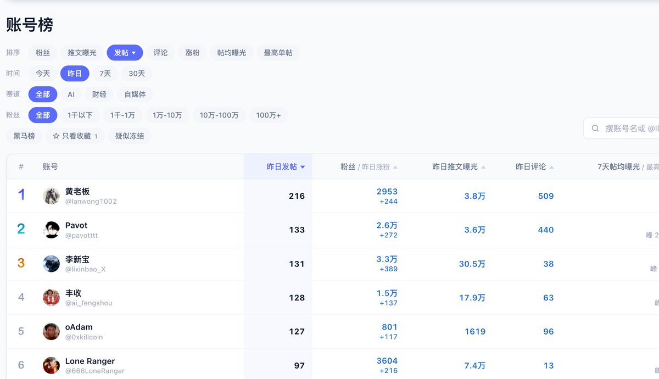659x379 pixels.
Task: Open 黄老板 account name
Action: [77, 192]
